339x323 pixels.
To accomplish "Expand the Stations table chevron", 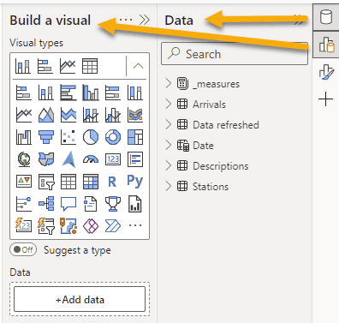I will point(169,186).
